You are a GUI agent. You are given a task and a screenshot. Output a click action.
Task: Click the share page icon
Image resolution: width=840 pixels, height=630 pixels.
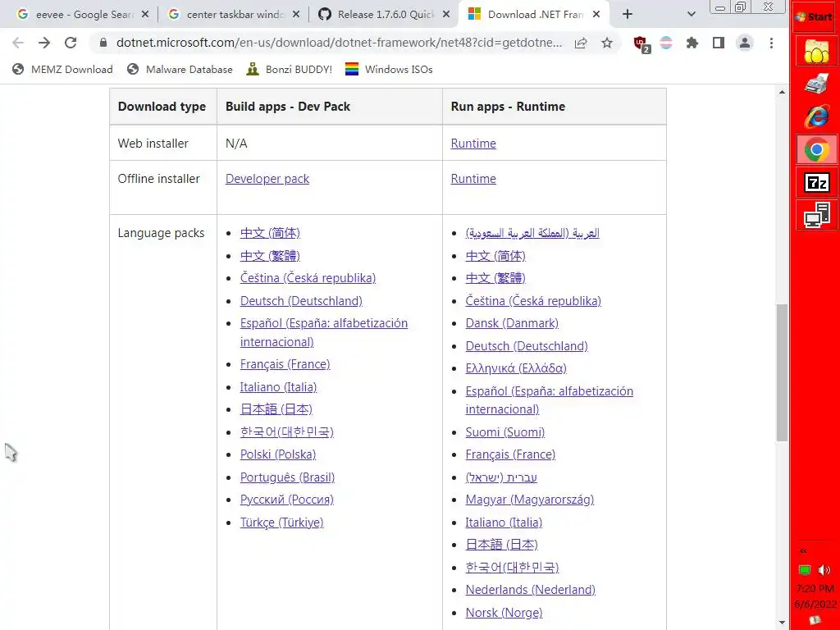(581, 43)
